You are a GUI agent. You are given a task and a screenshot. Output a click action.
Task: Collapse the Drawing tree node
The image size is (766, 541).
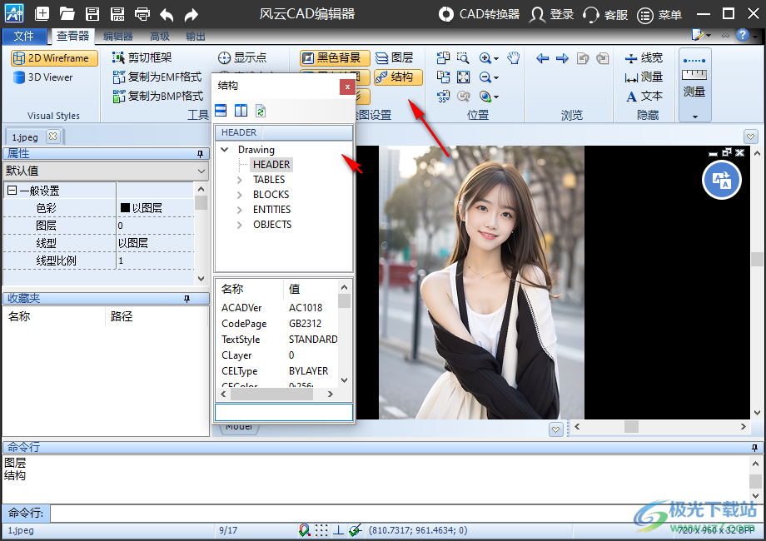225,150
